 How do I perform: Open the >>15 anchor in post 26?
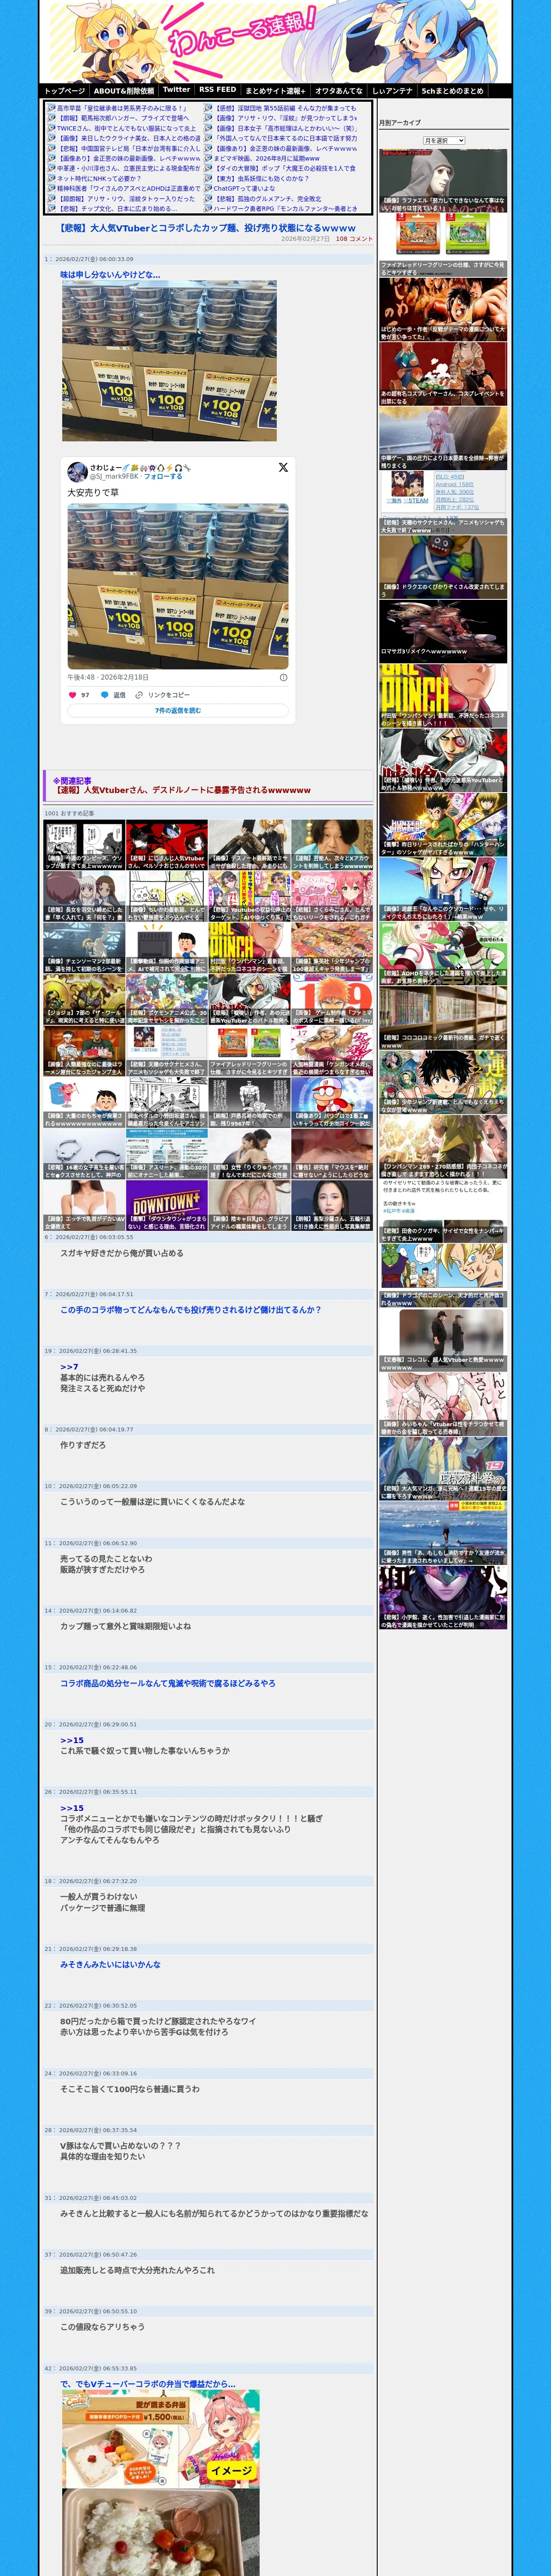pos(72,1807)
